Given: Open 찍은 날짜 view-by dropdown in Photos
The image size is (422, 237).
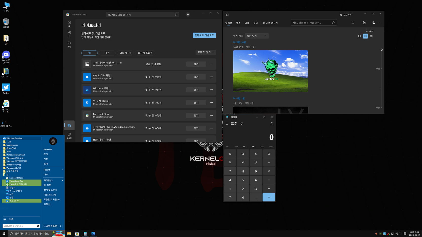Looking at the screenshot, I should coord(257,36).
